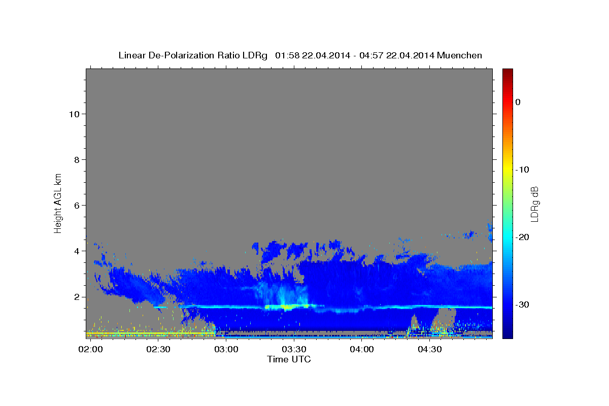
Task: Click the plot title 'Linear De-Polarization Ratio LDRg'
Action: (x=192, y=55)
